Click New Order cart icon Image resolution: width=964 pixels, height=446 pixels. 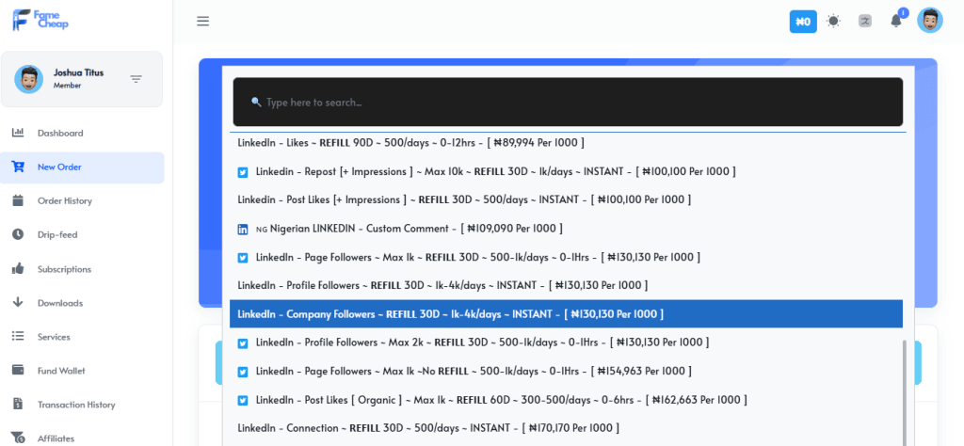(x=18, y=167)
